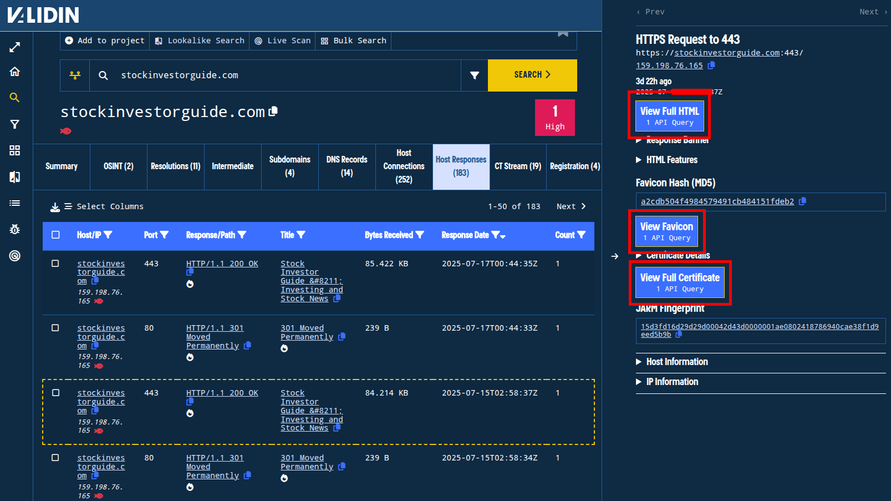Copy the favicon hash value
This screenshot has width=891, height=501.
coord(802,201)
